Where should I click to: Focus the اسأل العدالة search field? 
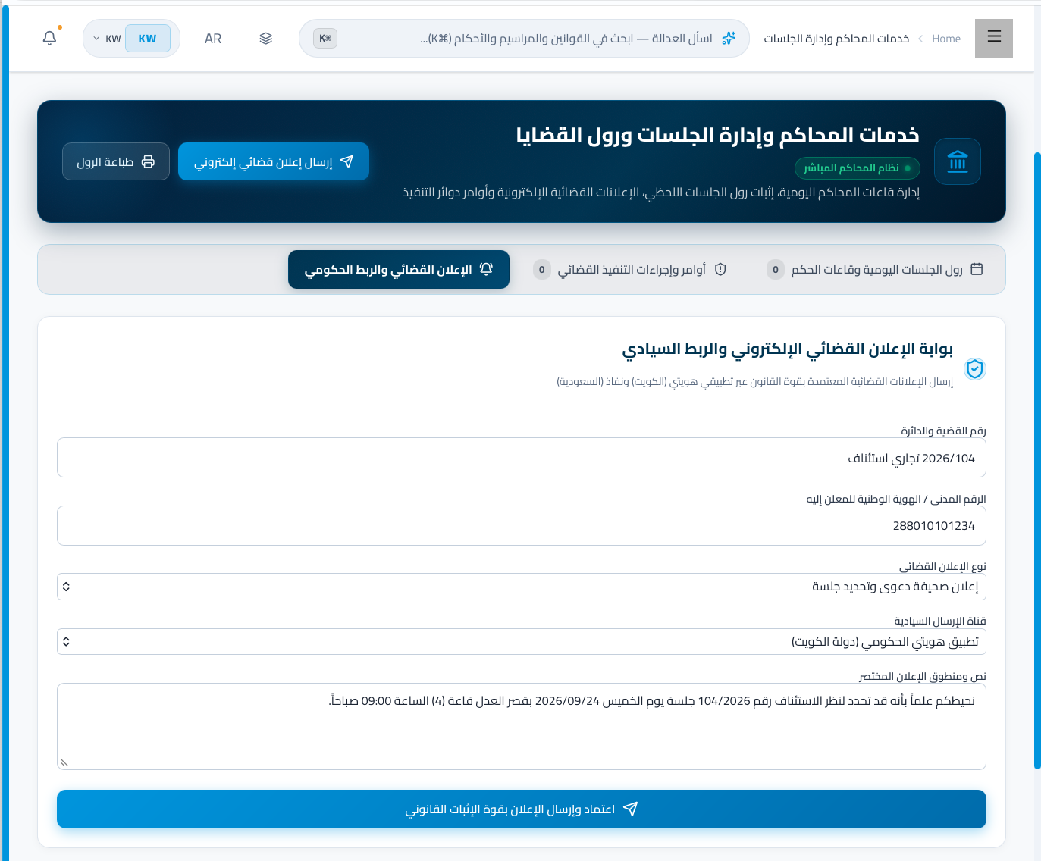[x=524, y=39]
